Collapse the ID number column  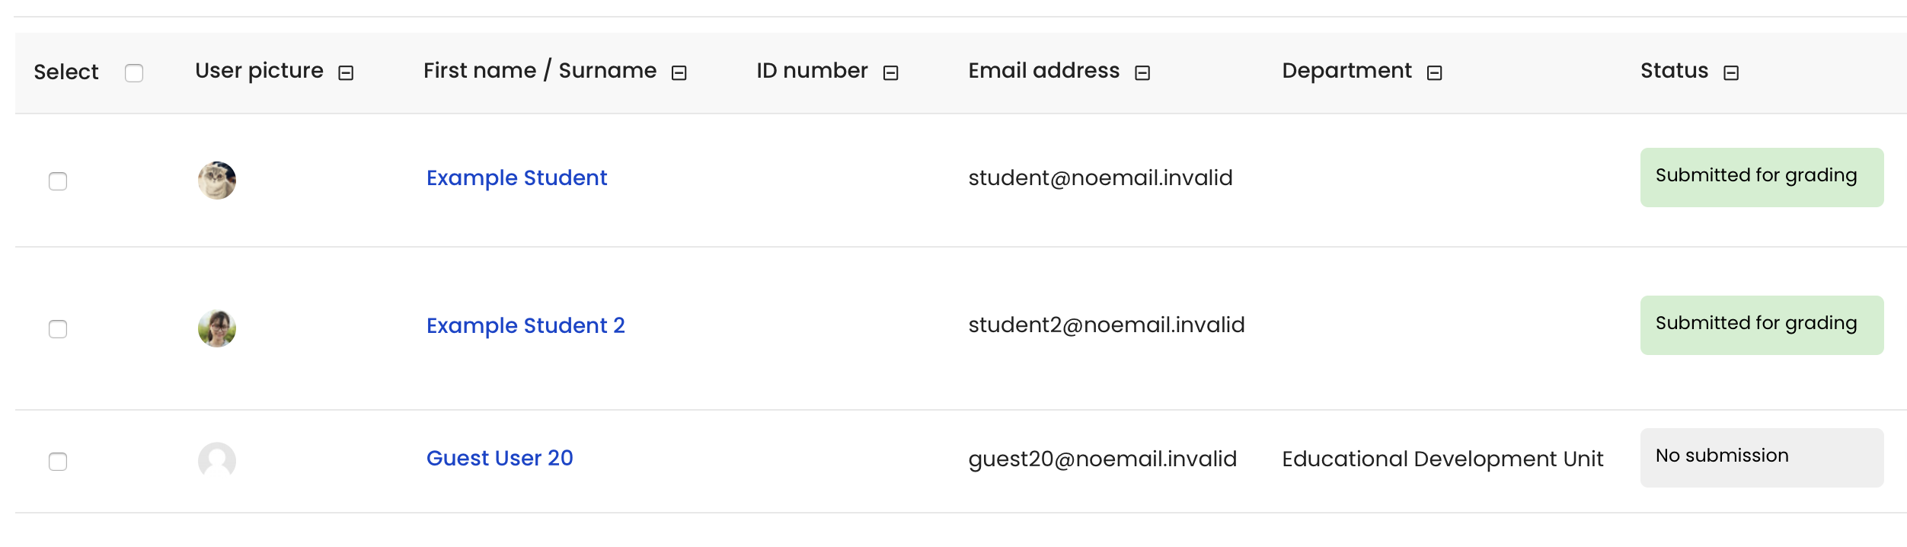[x=891, y=73]
